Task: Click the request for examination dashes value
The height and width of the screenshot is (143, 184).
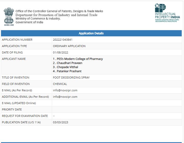Action: coord(54,116)
